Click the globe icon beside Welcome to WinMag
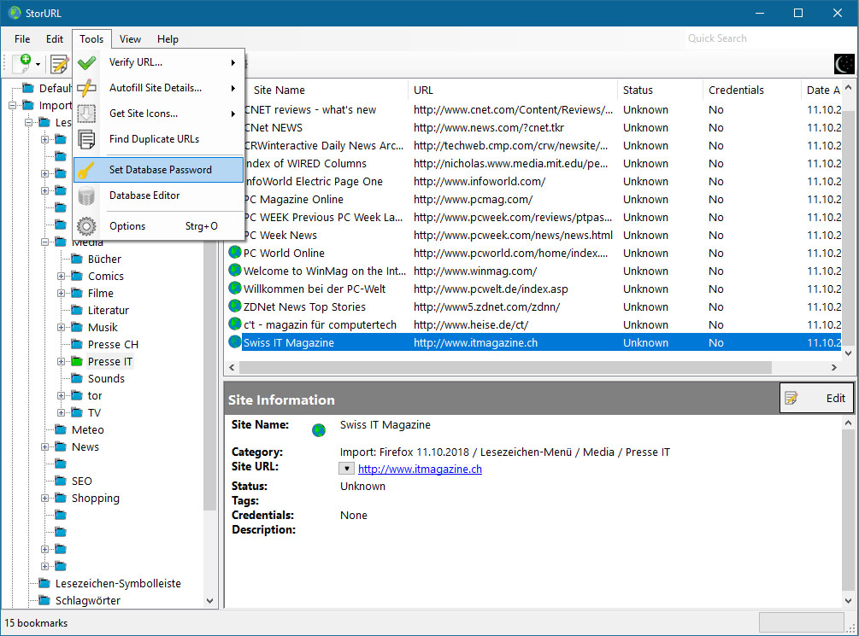Viewport: 859px width, 636px height. point(235,271)
